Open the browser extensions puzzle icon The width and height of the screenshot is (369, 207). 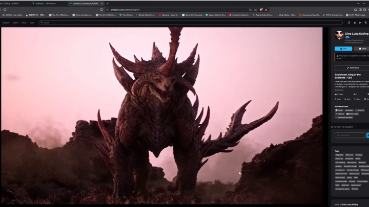click(x=355, y=10)
